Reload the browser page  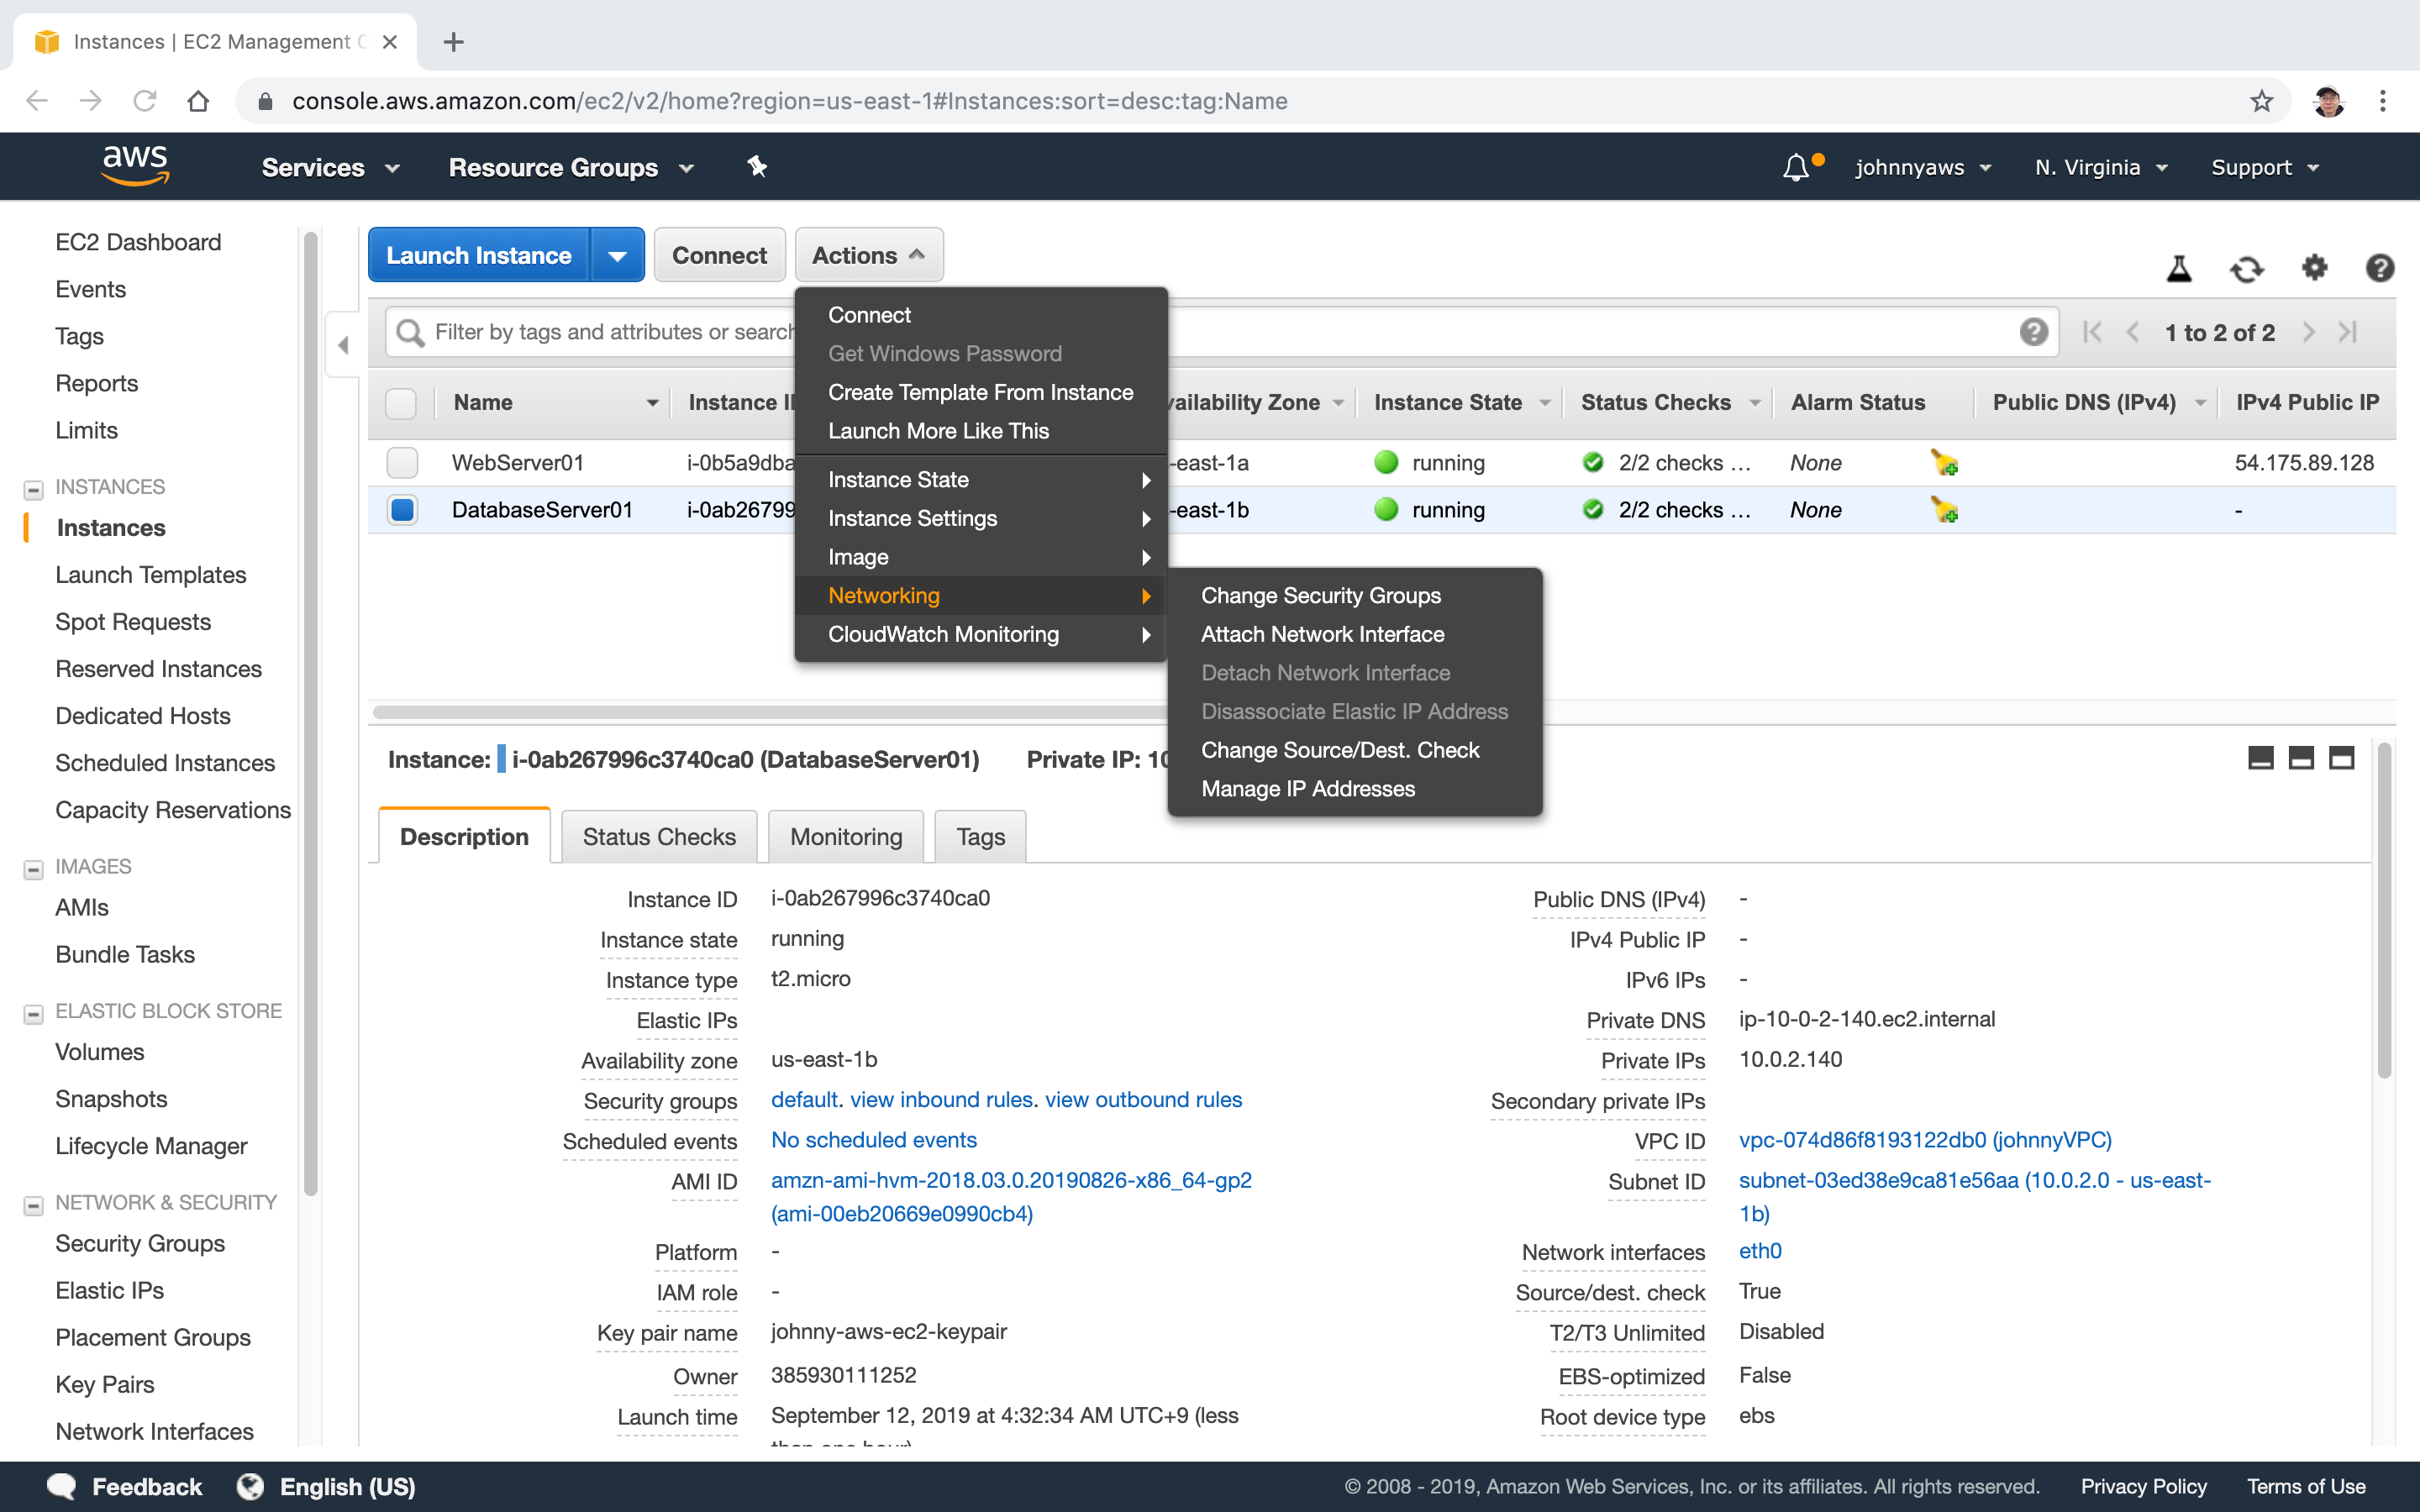point(145,101)
